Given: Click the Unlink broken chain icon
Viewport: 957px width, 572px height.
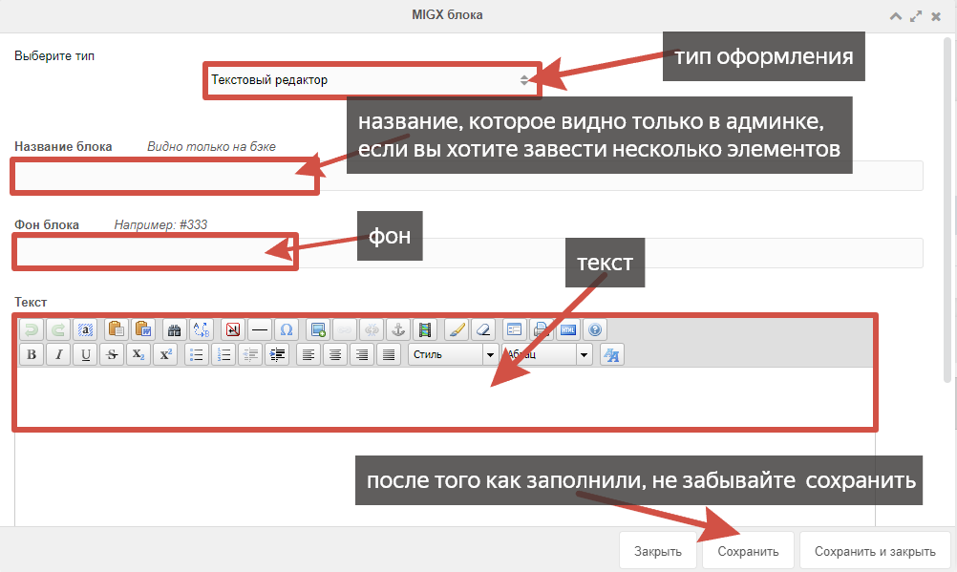Looking at the screenshot, I should [372, 329].
